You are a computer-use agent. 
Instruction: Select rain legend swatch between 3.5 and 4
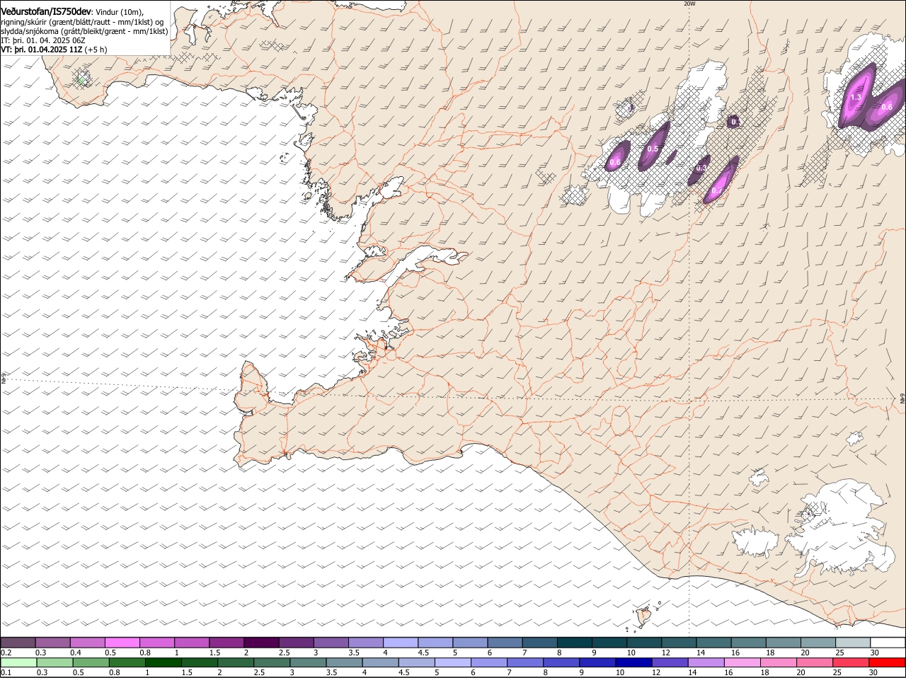tap(344, 662)
